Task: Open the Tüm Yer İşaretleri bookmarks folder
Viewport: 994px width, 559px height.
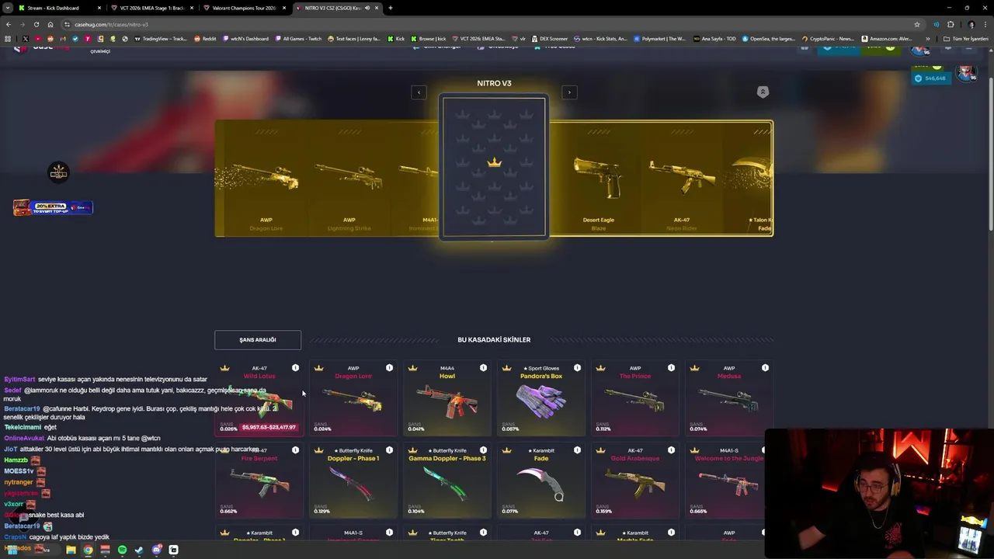Action: click(x=967, y=38)
